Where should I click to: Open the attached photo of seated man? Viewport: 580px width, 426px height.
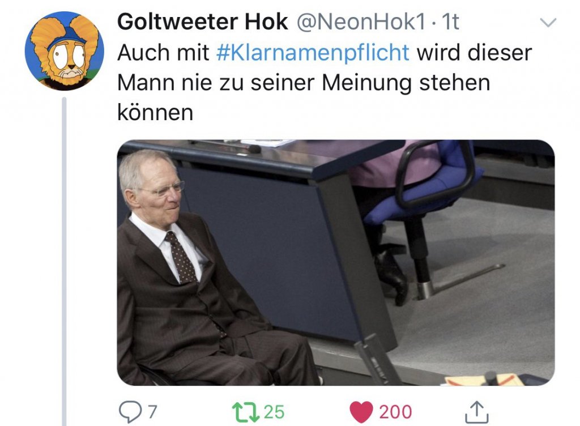pos(335,262)
